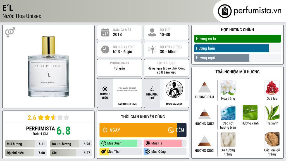Click the Giá 6.27 score row
This screenshot has width=286, height=161.
pos(71,153)
